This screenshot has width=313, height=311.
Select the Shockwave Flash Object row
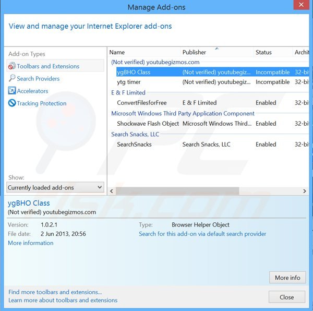click(212, 124)
